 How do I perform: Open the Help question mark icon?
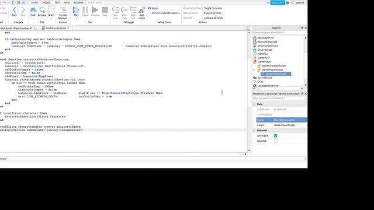(288, 2)
